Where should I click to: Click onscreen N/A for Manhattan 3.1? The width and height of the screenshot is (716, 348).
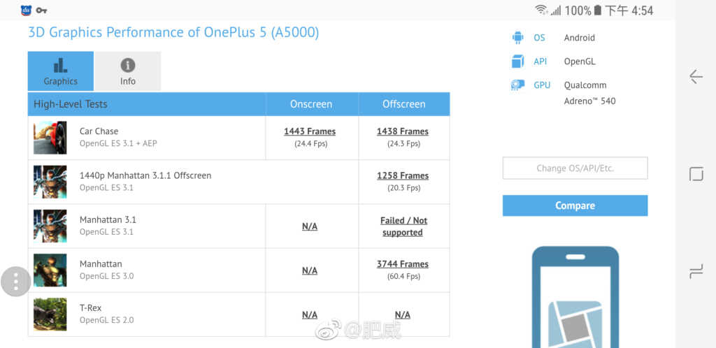tap(310, 226)
